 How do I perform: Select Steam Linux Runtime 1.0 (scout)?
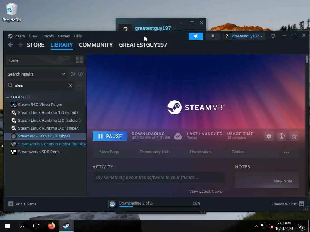point(45,112)
